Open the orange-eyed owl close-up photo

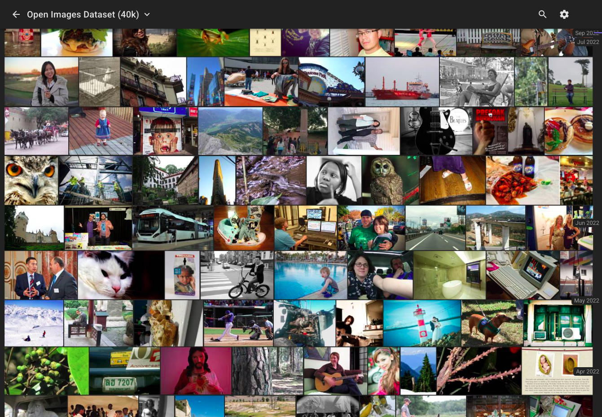(x=31, y=180)
